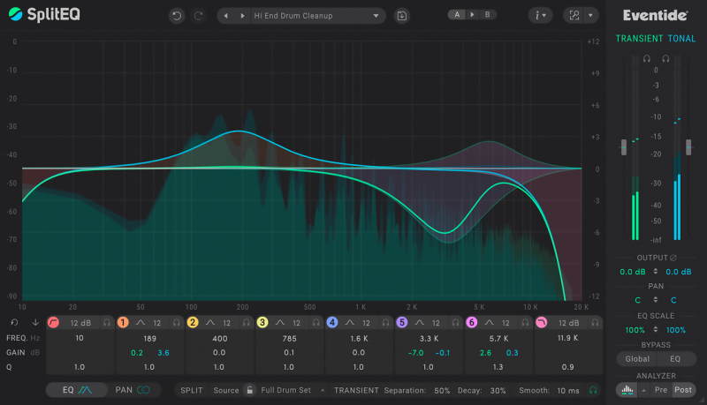Toggle the analyzer spectrum display icon

[627, 389]
